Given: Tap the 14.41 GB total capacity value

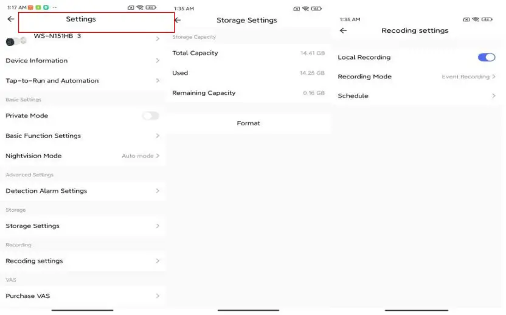Looking at the screenshot, I should pyautogui.click(x=313, y=53).
